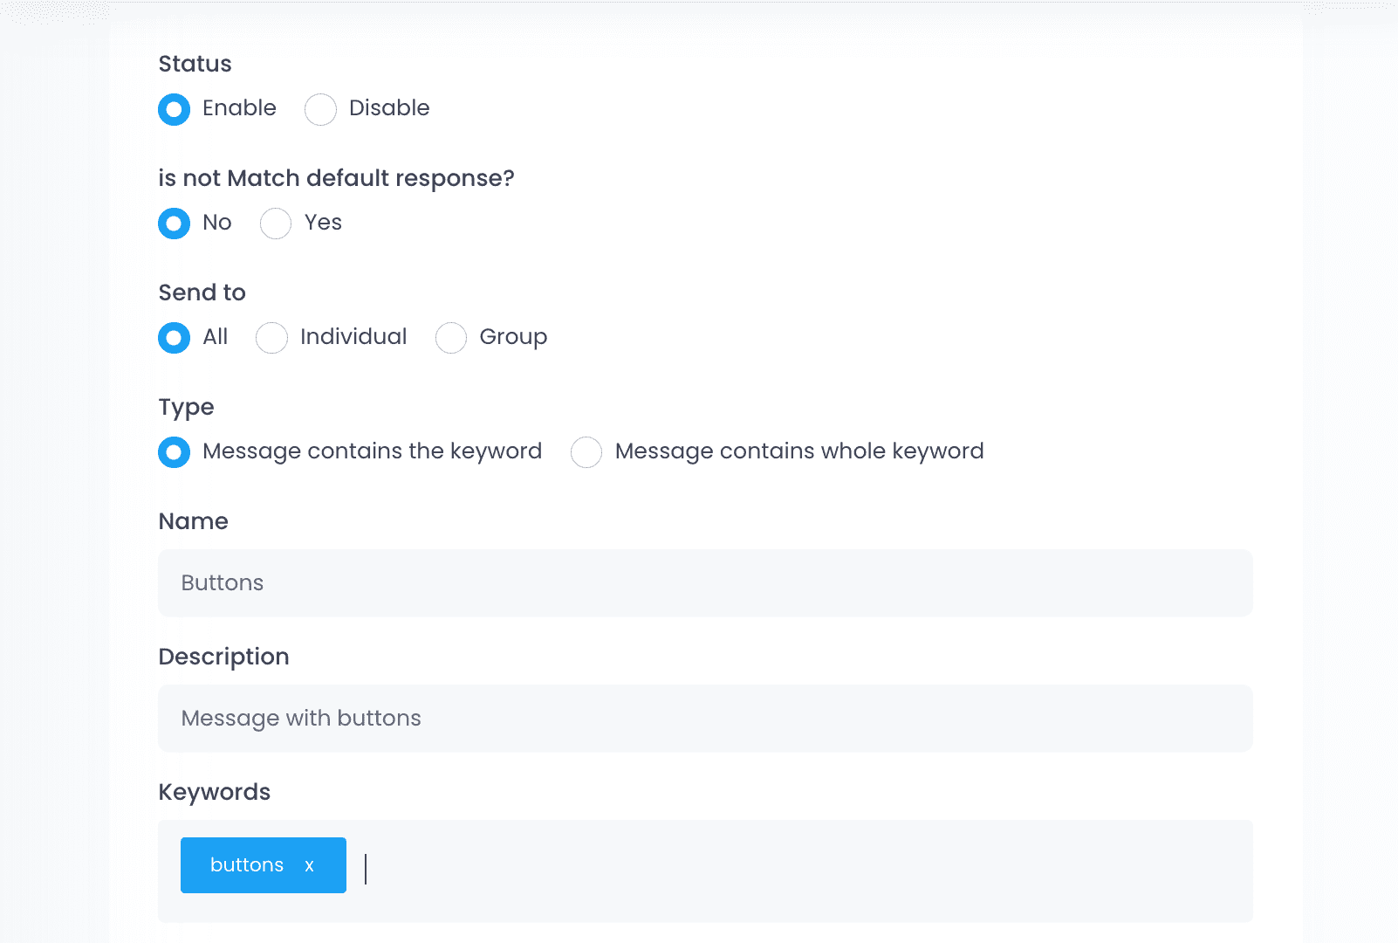
Task: Set Send to All radio option
Action: (x=175, y=338)
